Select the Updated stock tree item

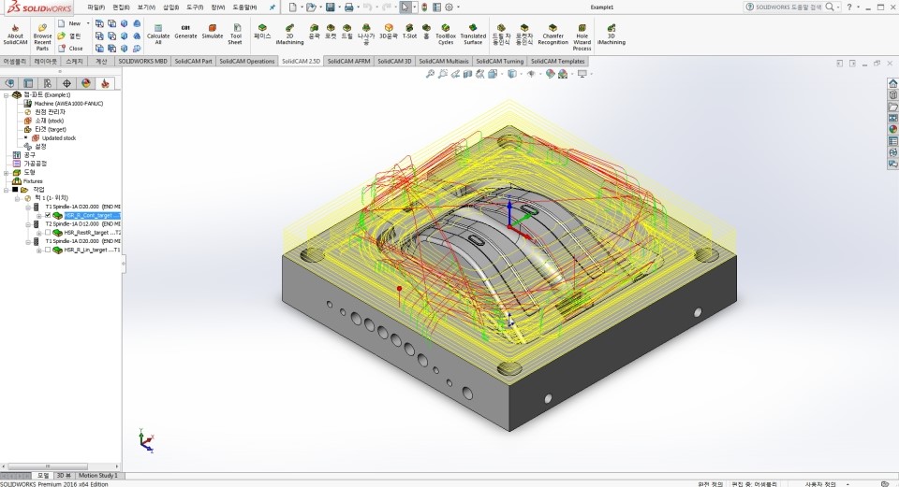coord(54,138)
